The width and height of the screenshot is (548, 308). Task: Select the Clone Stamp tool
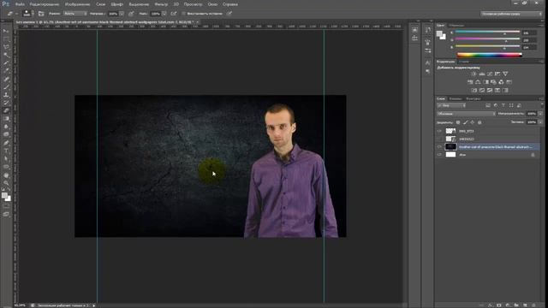(x=6, y=95)
